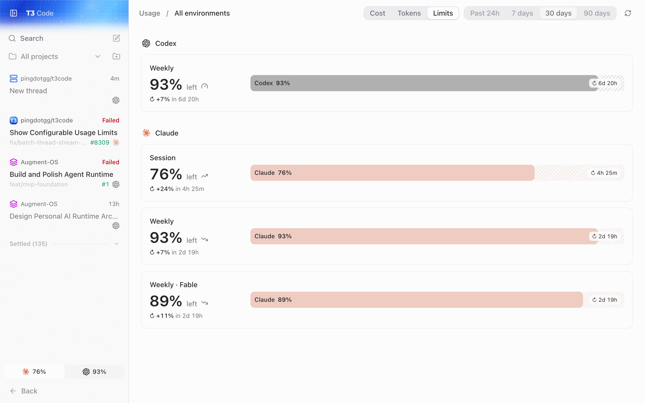645x403 pixels.
Task: Click the reset clock icon in 6d 20h badge
Action: point(594,83)
